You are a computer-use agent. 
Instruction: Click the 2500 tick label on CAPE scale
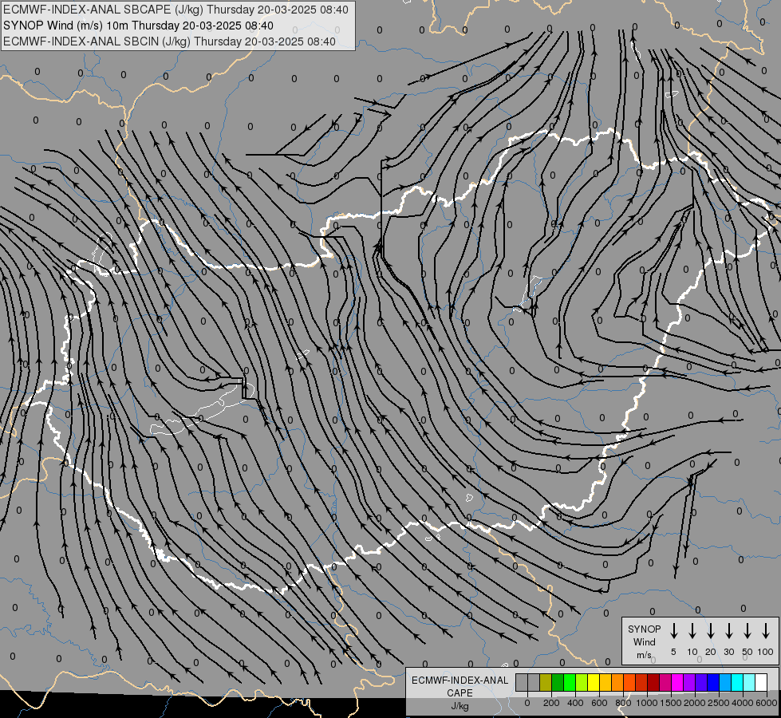point(719,703)
